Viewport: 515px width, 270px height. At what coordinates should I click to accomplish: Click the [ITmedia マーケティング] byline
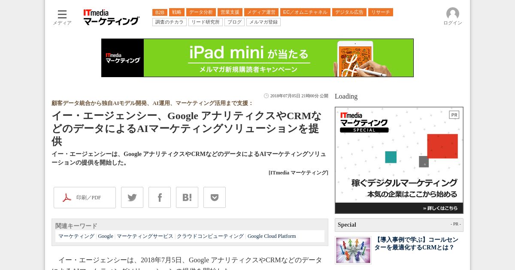pyautogui.click(x=298, y=173)
